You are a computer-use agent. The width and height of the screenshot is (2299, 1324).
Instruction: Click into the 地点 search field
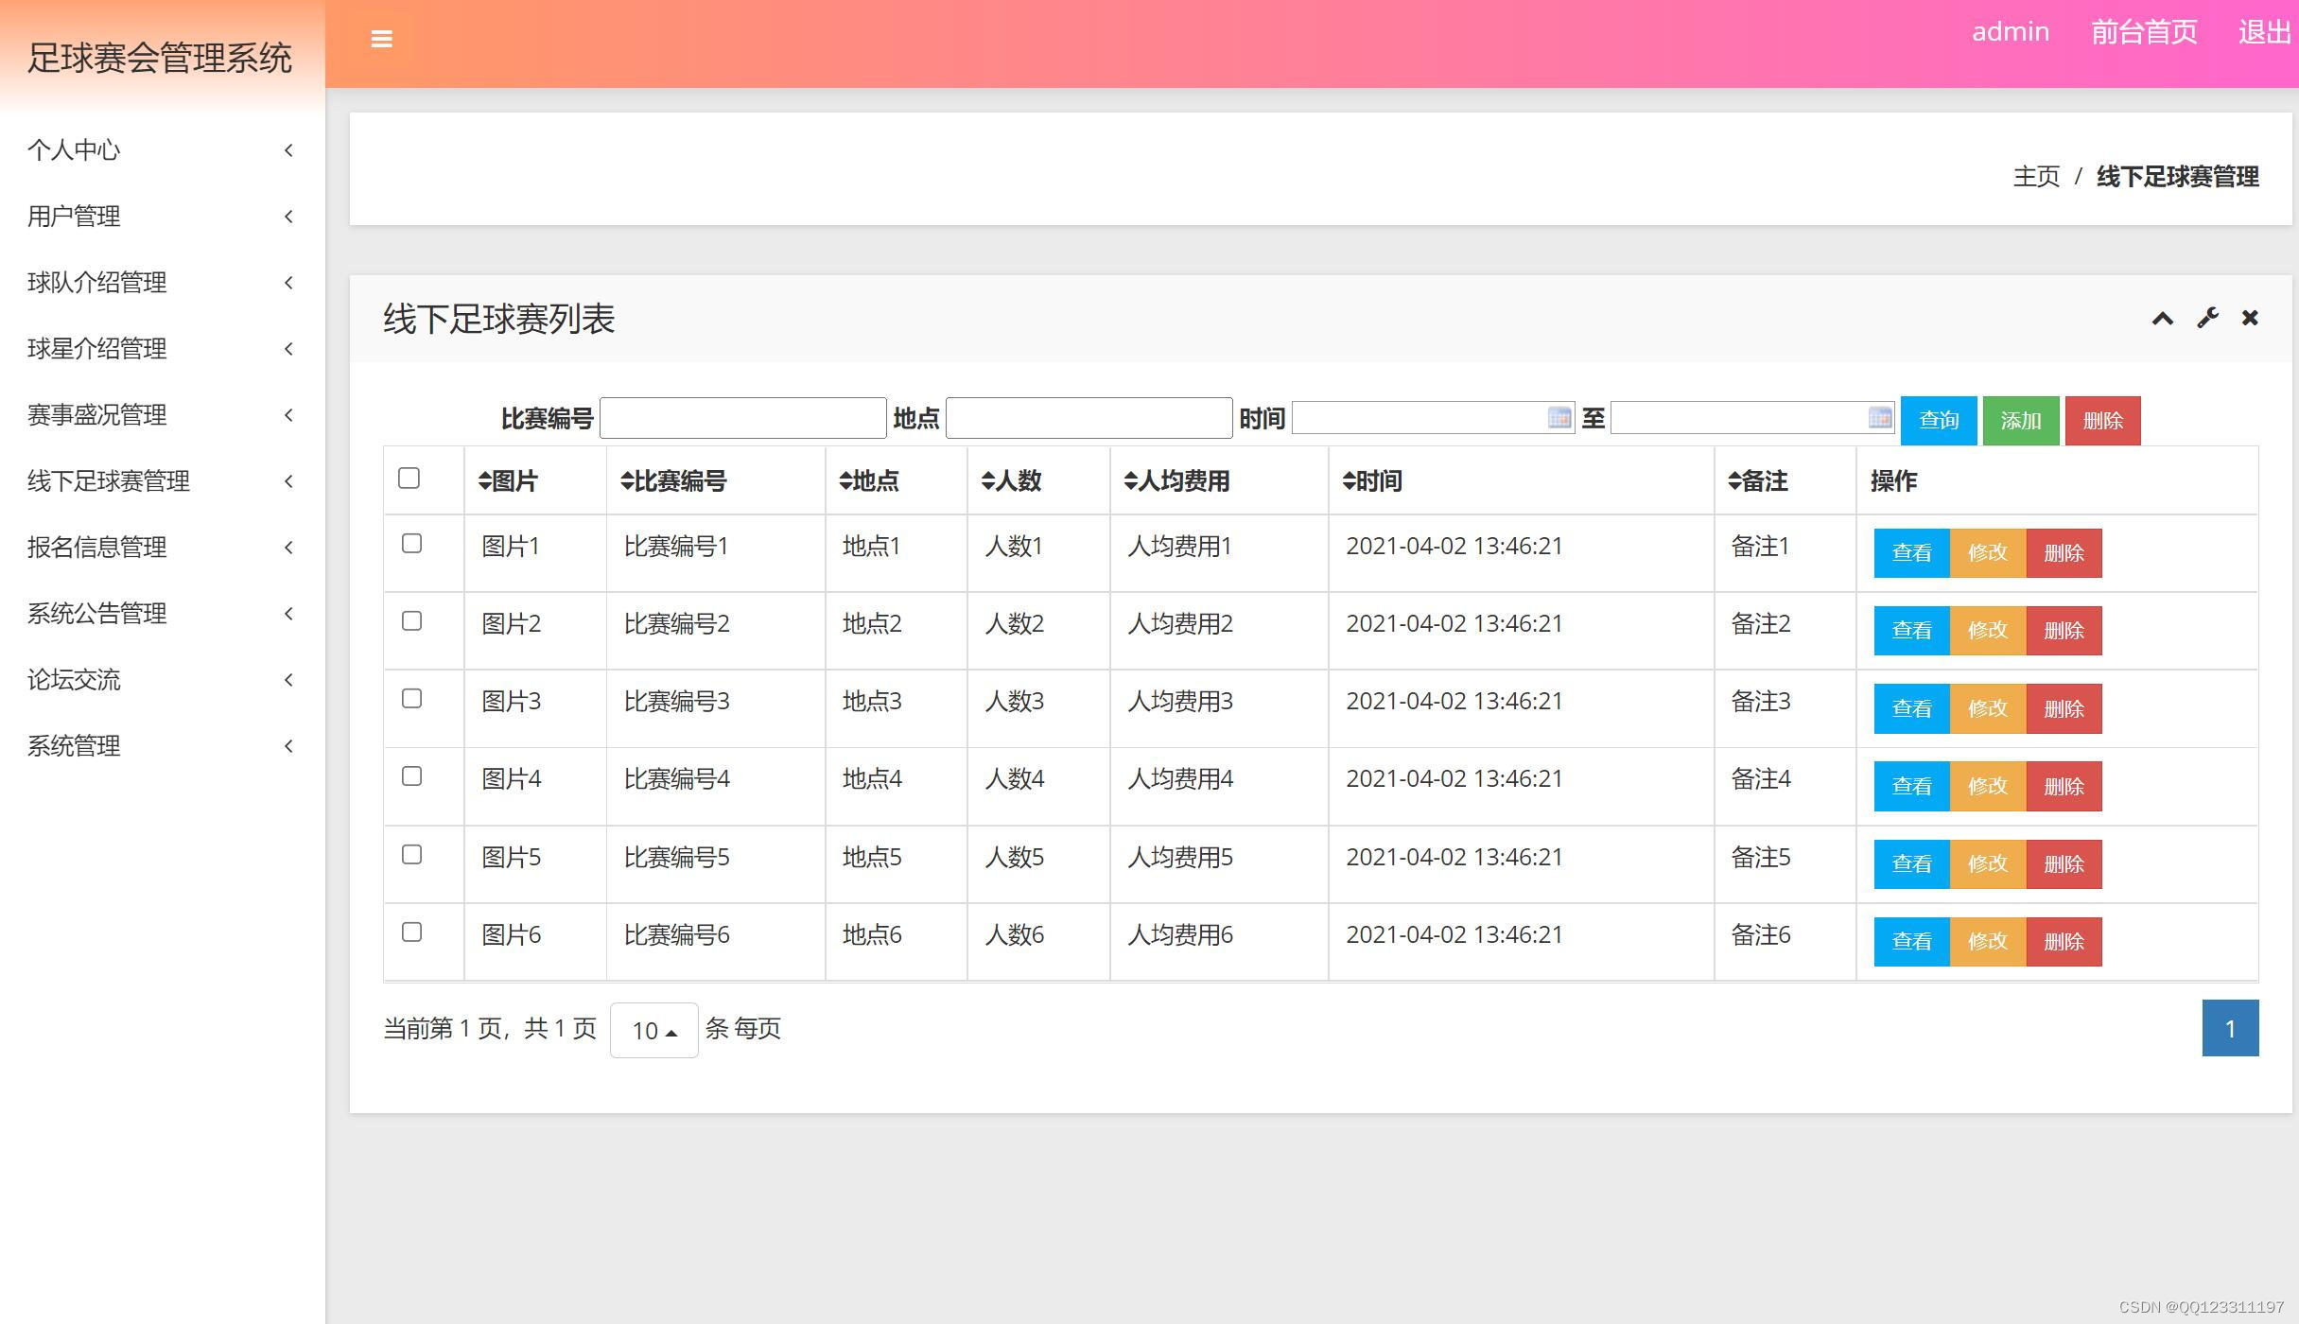click(1089, 418)
